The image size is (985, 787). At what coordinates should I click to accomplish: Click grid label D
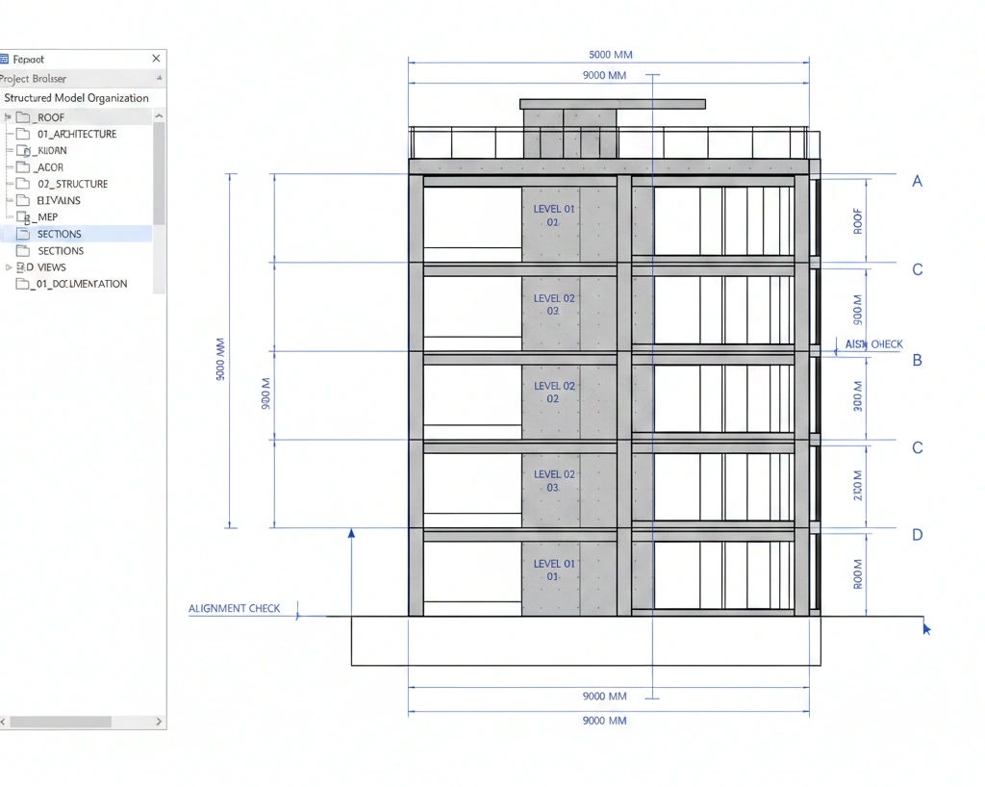click(917, 535)
